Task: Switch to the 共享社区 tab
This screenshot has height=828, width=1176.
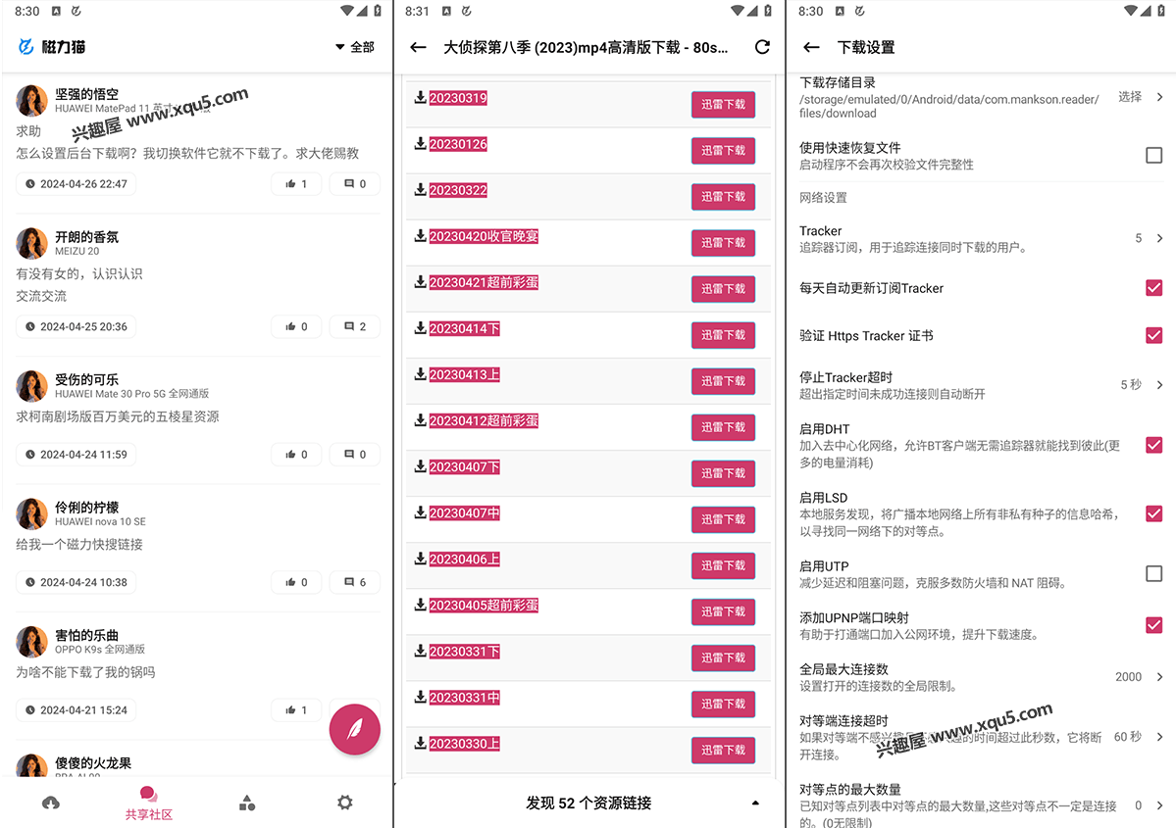Action: point(149,803)
